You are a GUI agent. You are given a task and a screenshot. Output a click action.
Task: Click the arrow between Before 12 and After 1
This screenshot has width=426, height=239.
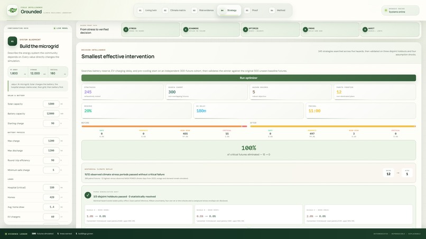pos(398,173)
